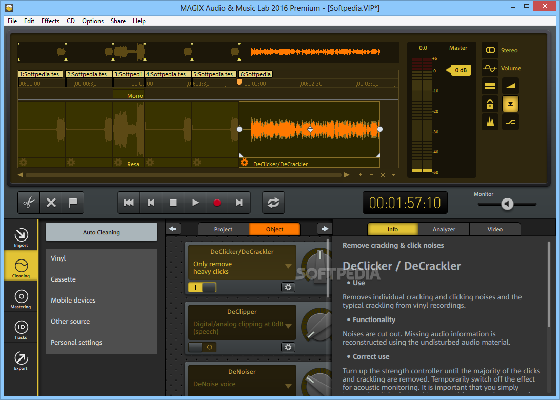Open gear on 4:Softpedia tes object

[150, 163]
